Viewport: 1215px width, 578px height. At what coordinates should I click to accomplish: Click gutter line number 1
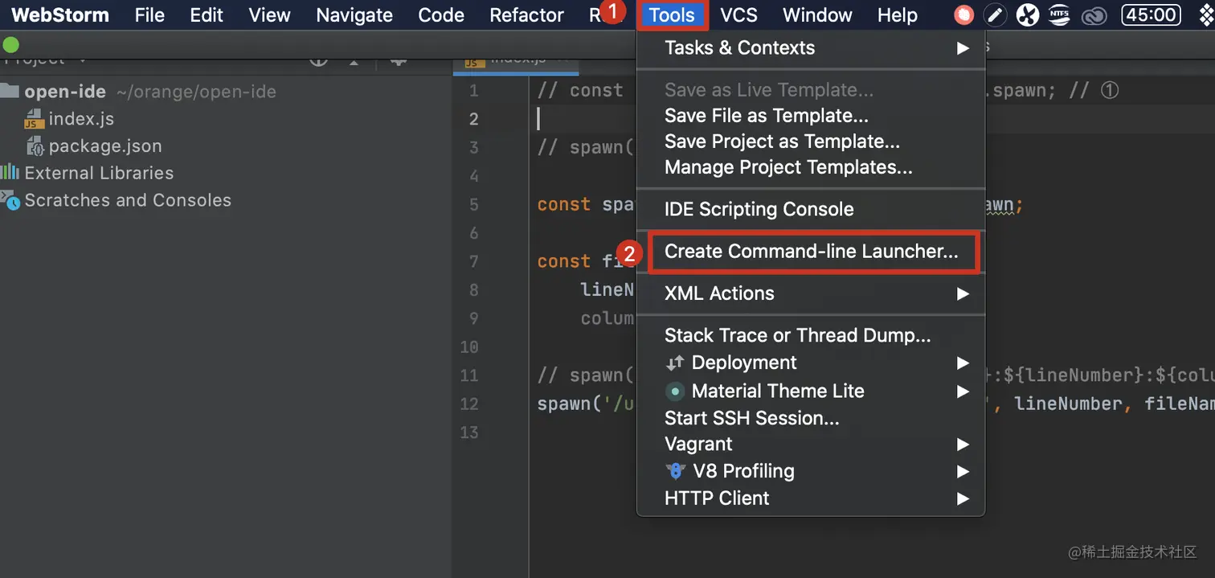click(x=473, y=90)
